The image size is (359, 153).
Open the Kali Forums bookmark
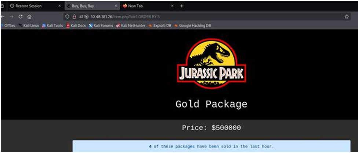[101, 26]
